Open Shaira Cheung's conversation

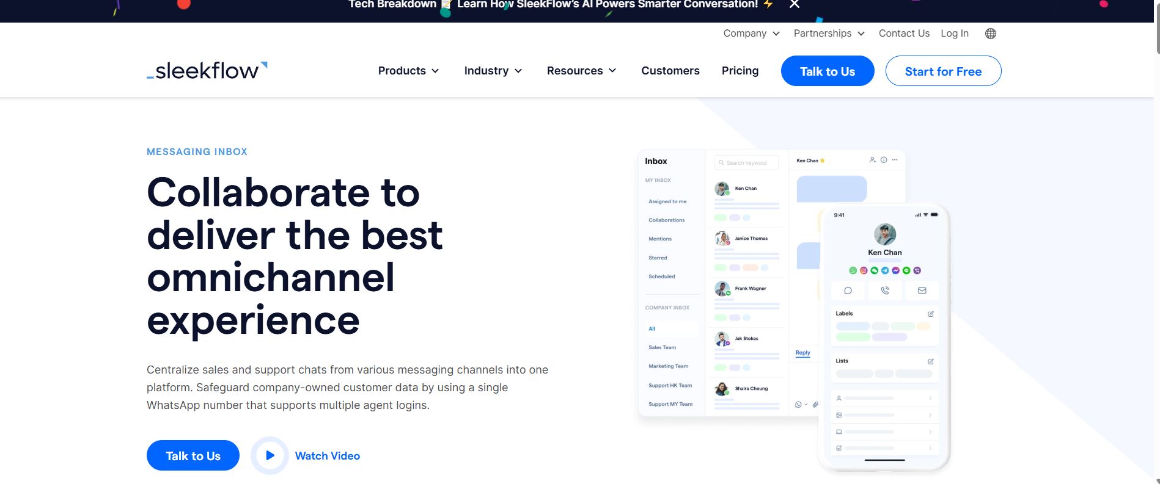[747, 397]
